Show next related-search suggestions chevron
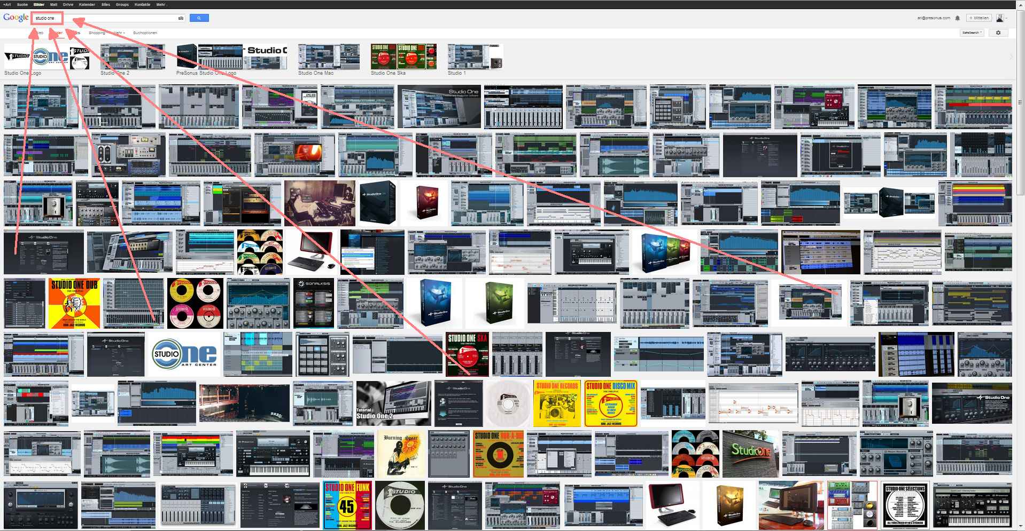Screen dimensions: 1025x531 point(1011,57)
